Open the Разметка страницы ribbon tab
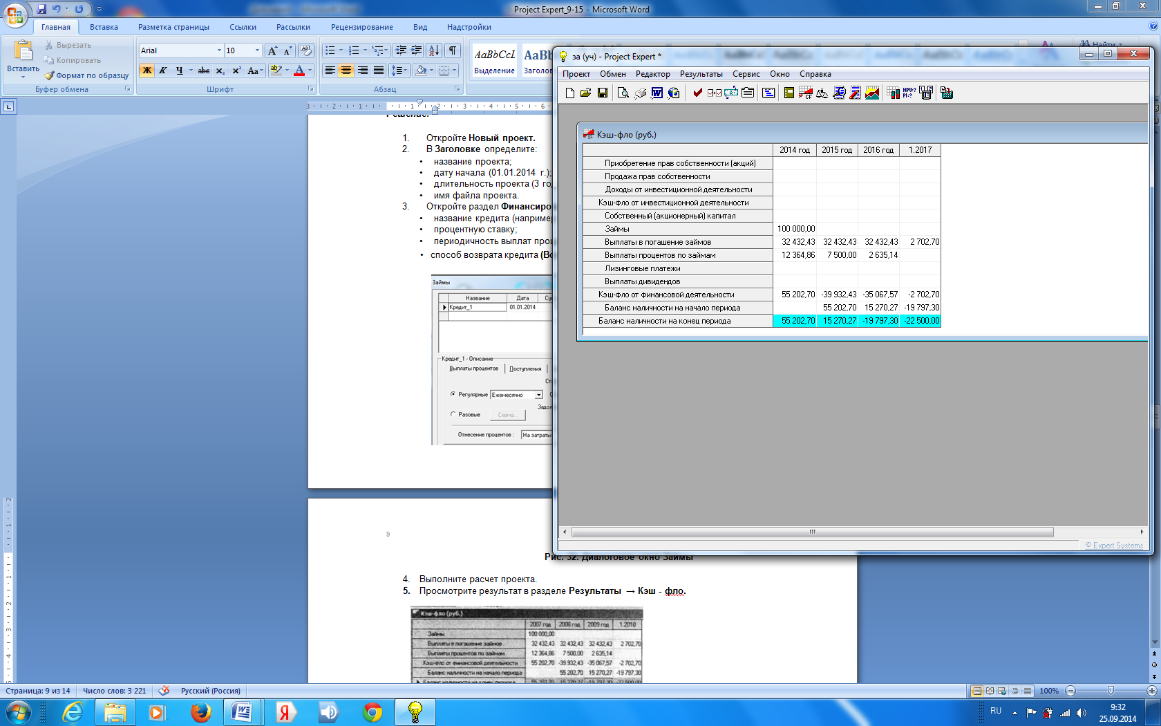This screenshot has width=1161, height=726. coord(173,27)
